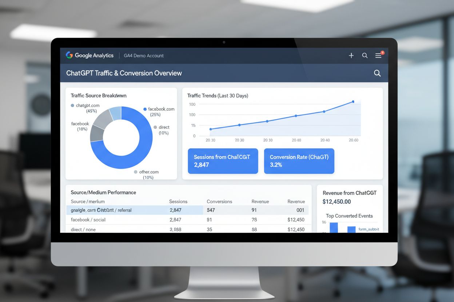This screenshot has width=454, height=302.
Task: Select the facebook.com legend marker on donut chart
Action: point(145,109)
